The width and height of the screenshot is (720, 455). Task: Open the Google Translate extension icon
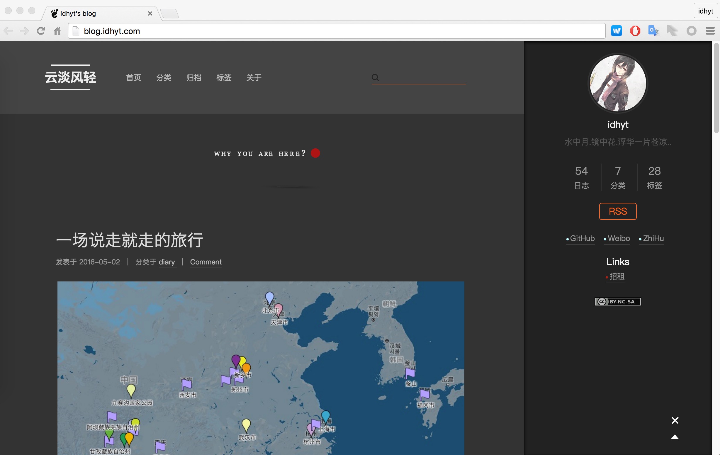coord(653,31)
